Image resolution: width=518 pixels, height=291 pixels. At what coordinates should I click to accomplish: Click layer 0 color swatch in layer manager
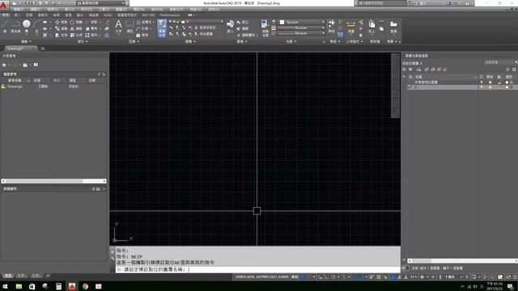tap(507, 87)
